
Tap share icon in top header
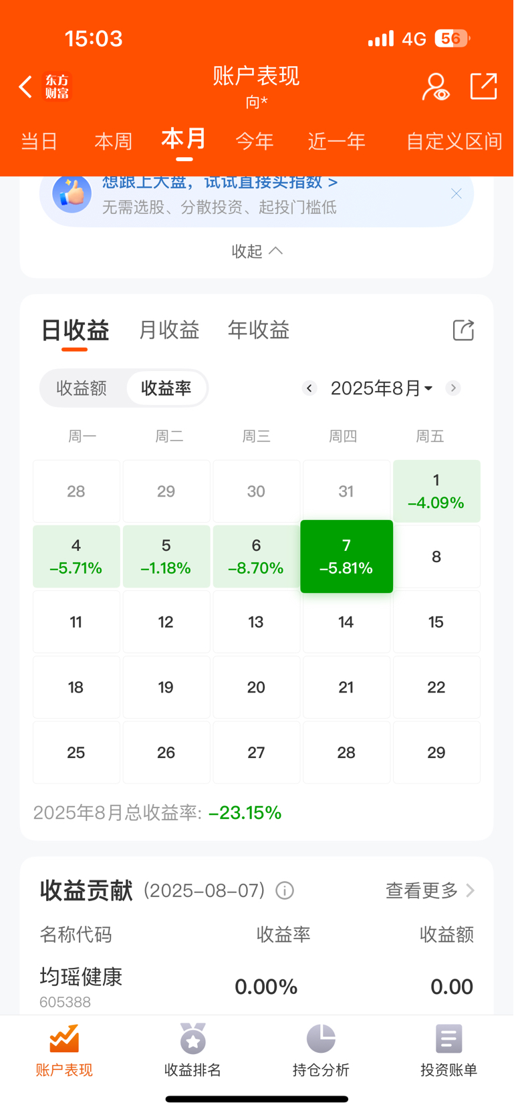coord(483,86)
